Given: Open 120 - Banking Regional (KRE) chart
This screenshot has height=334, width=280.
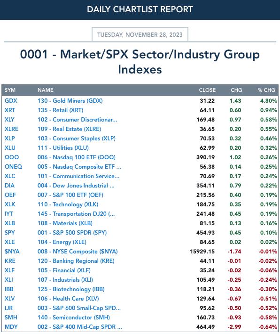Looking at the screenshot, I should (x=76, y=261).
